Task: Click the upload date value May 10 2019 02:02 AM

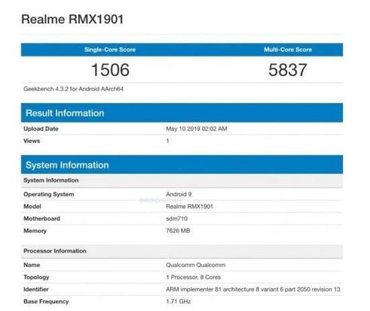Action: pyautogui.click(x=196, y=129)
